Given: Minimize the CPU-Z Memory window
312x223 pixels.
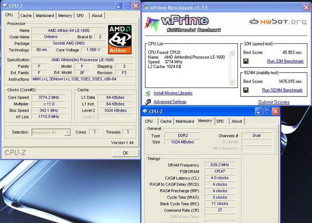Looking at the screenshot, I should point(259,111).
